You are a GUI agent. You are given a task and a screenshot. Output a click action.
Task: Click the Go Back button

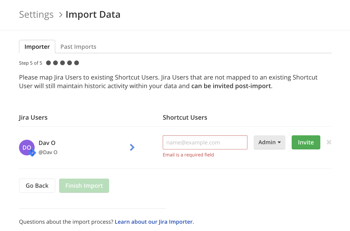coord(37,186)
